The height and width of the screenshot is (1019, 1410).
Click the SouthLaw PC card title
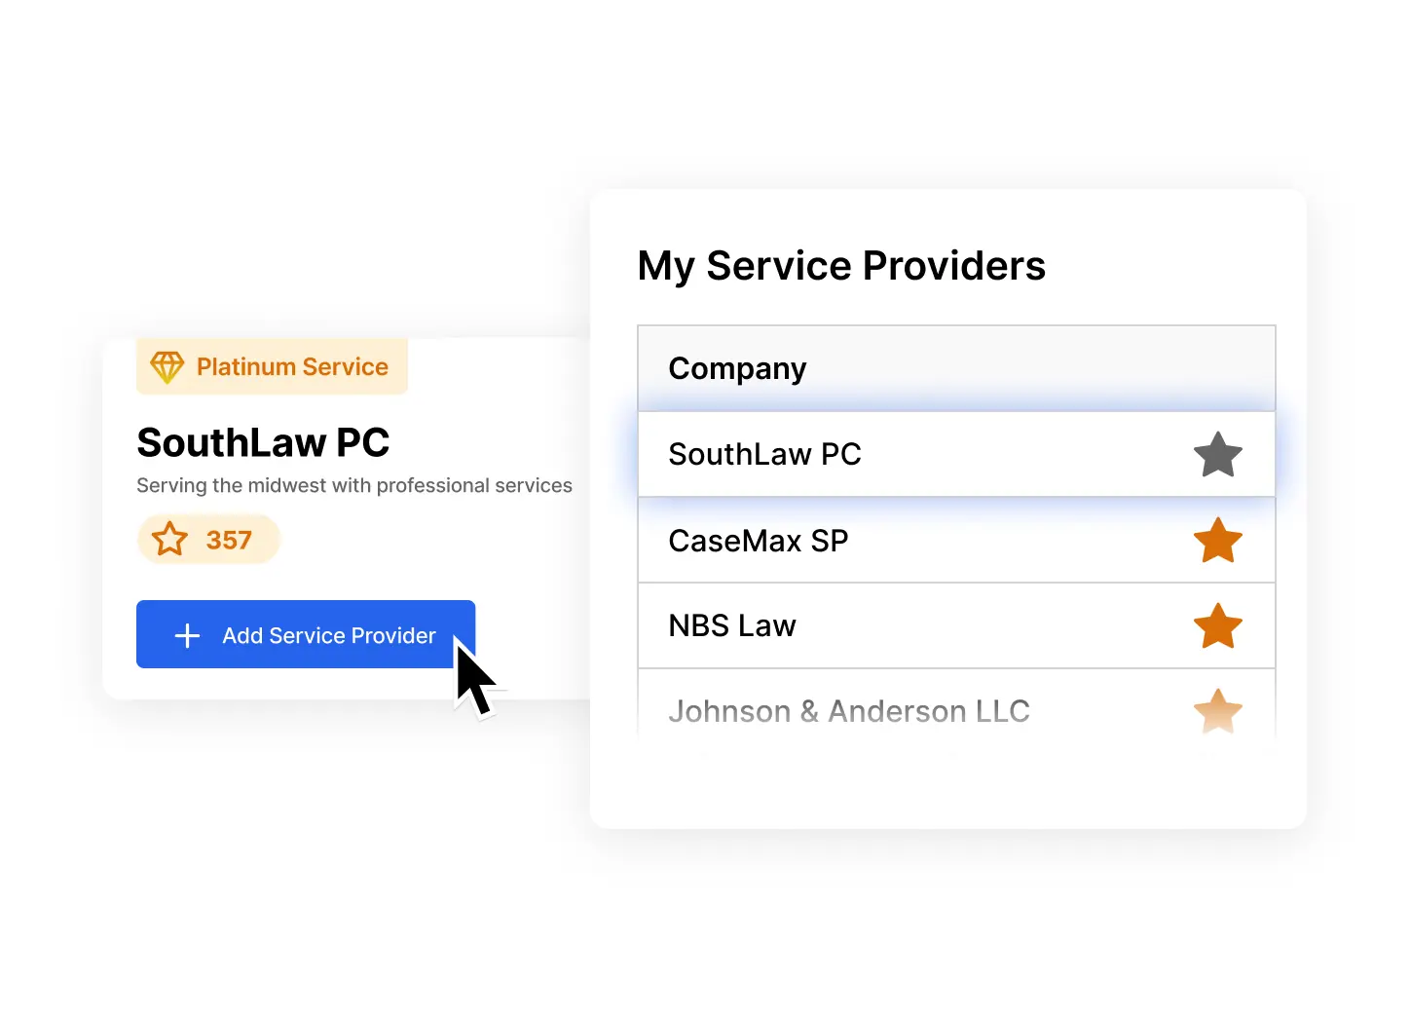coord(263,443)
